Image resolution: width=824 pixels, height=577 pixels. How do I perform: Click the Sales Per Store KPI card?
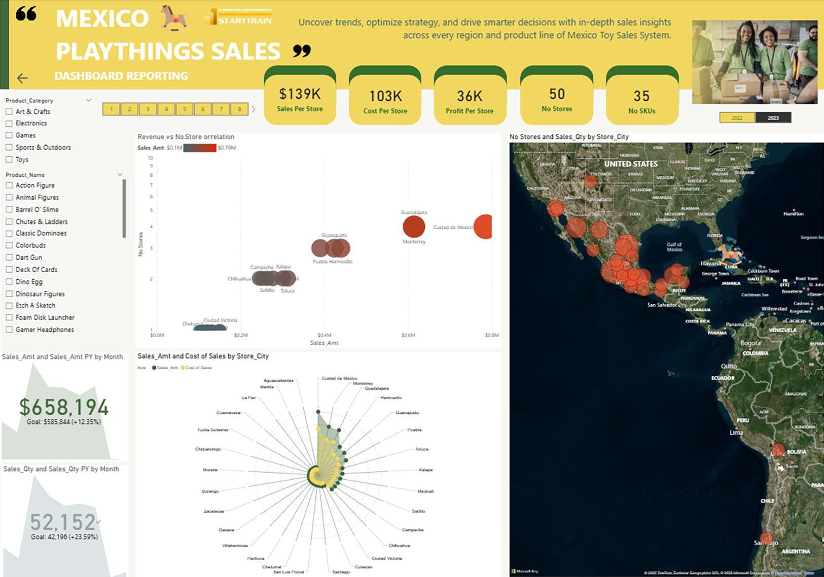pos(300,99)
